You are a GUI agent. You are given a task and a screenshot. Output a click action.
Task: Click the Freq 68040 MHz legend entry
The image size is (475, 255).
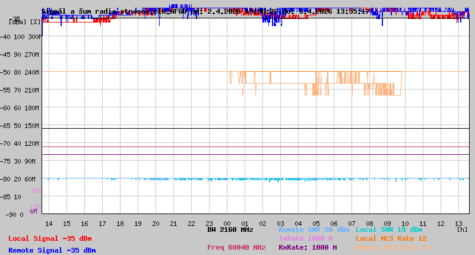236,247
